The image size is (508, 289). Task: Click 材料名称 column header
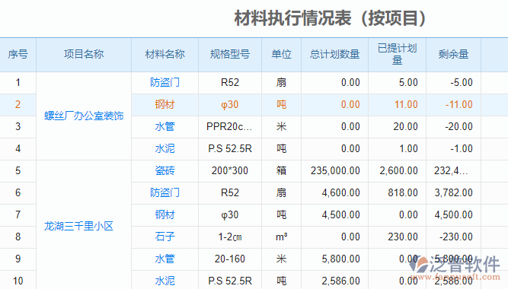pos(165,54)
